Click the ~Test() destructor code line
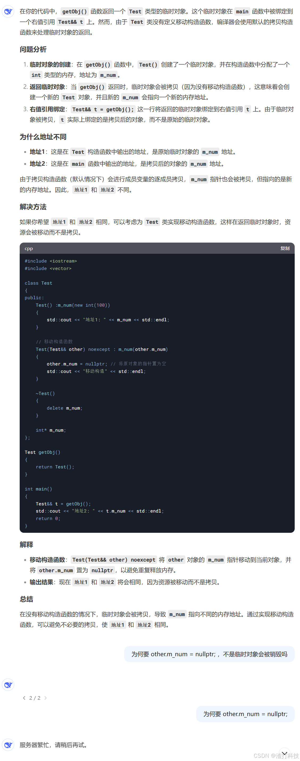The image size is (300, 761). tap(45, 393)
